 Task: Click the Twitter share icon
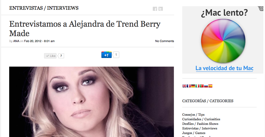(161, 9)
